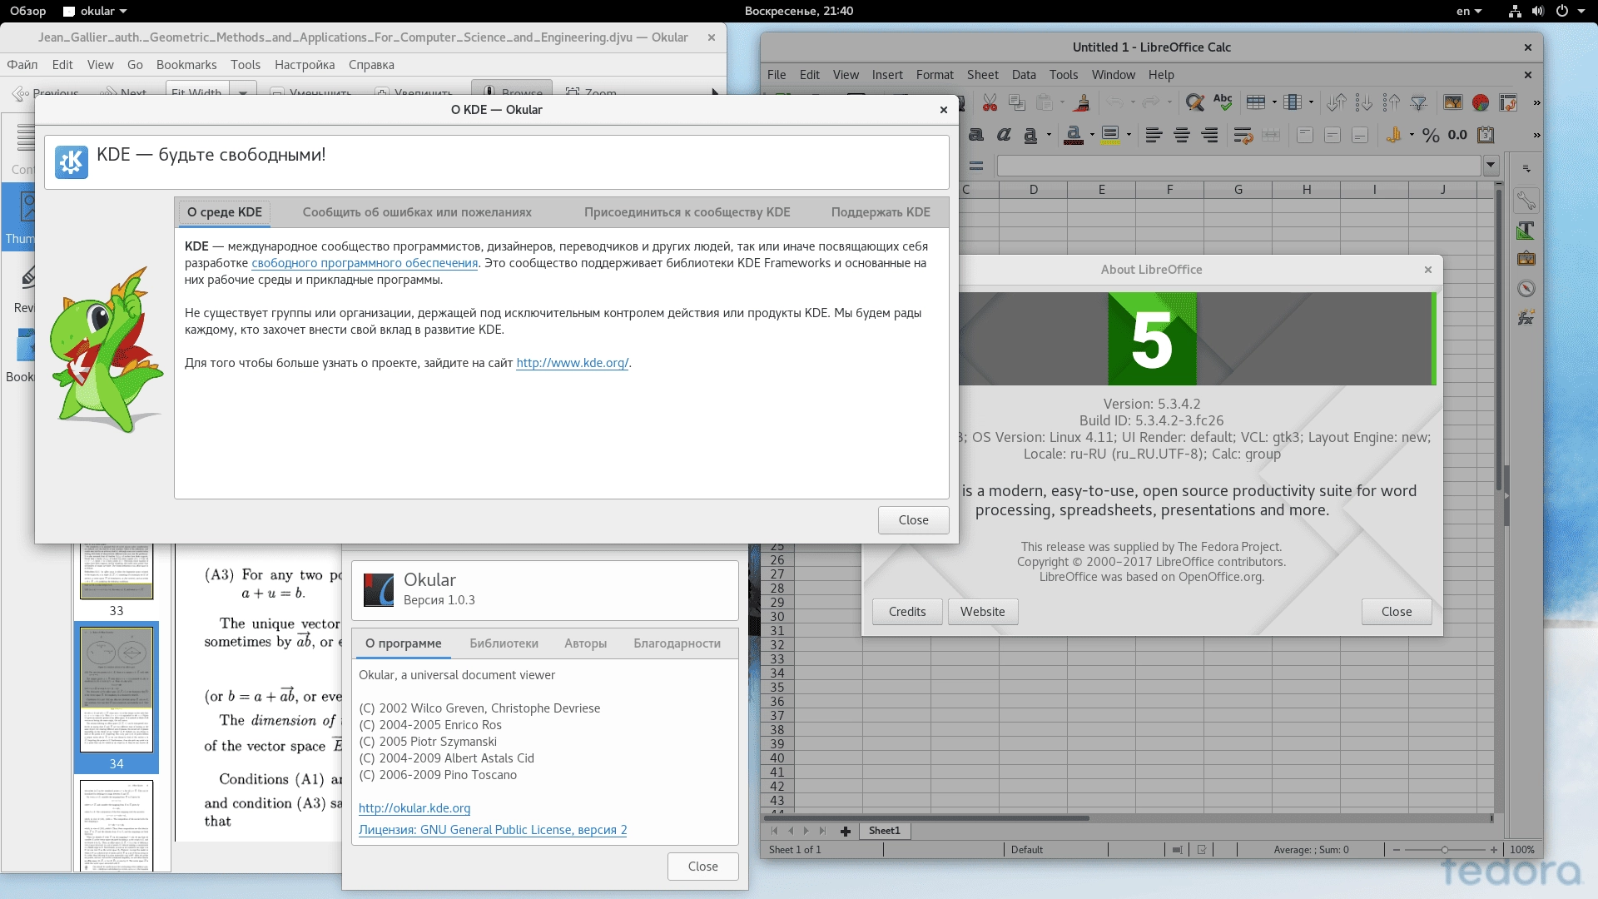Viewport: 1598px width, 899px height.
Task: Open свободного программного обеспечения link
Action: [365, 263]
